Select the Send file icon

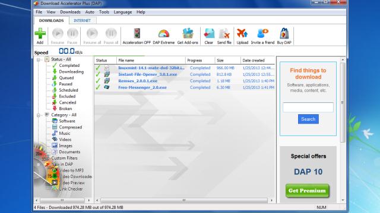tap(224, 33)
